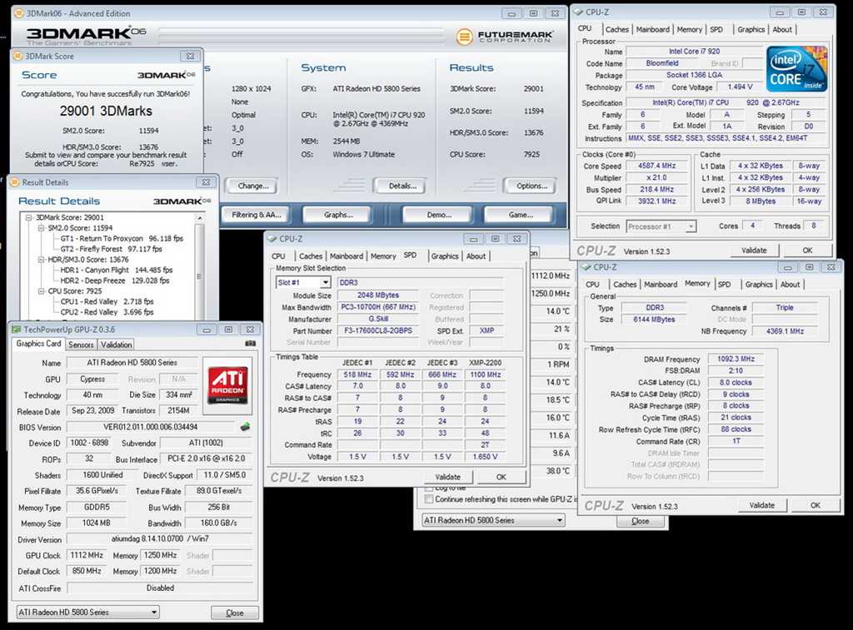Open Filtering & AA... settings

pos(257,215)
